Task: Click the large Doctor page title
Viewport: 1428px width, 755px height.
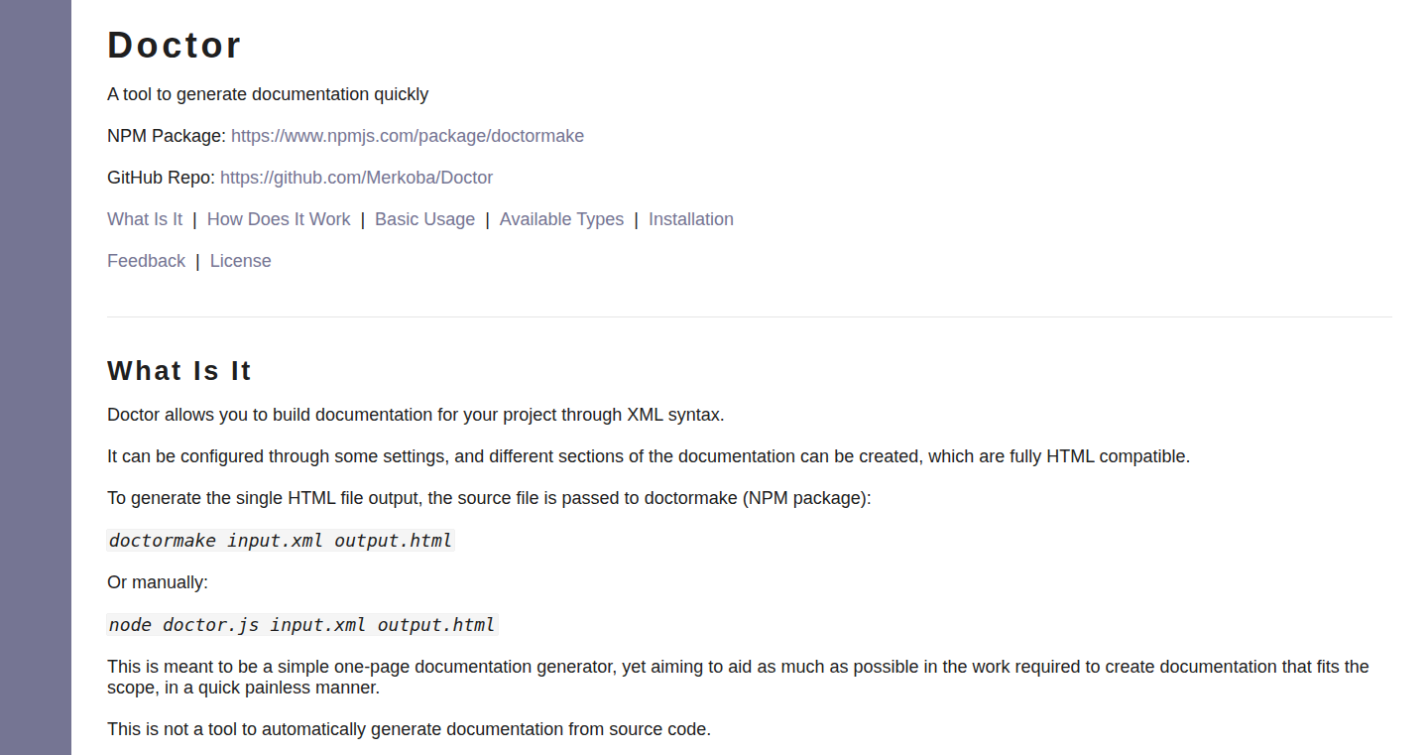Action: coord(175,46)
